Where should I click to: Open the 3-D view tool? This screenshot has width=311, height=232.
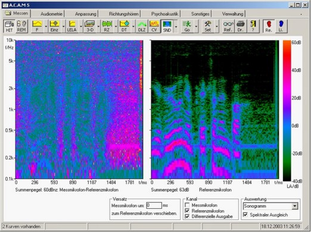(90, 26)
